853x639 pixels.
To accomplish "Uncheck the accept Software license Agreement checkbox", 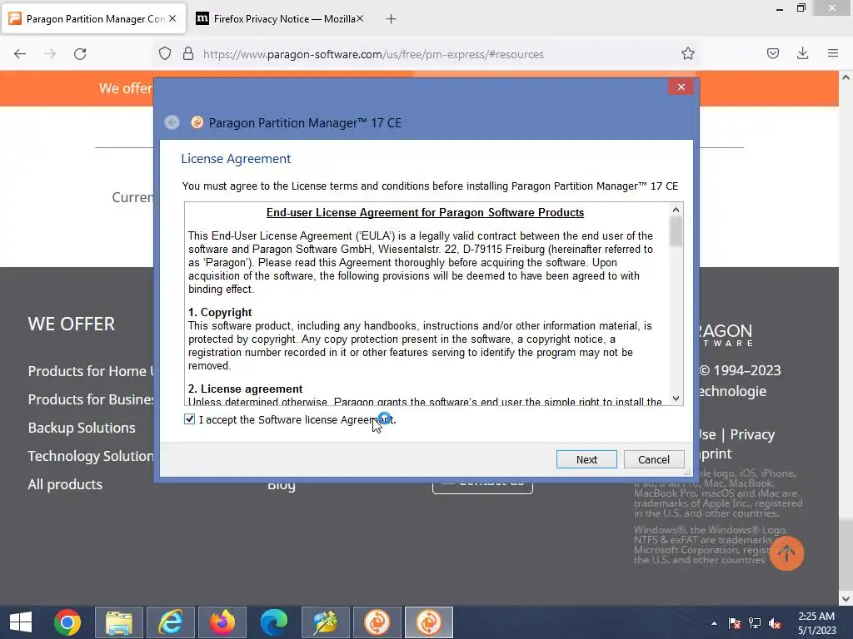I will click(x=189, y=419).
